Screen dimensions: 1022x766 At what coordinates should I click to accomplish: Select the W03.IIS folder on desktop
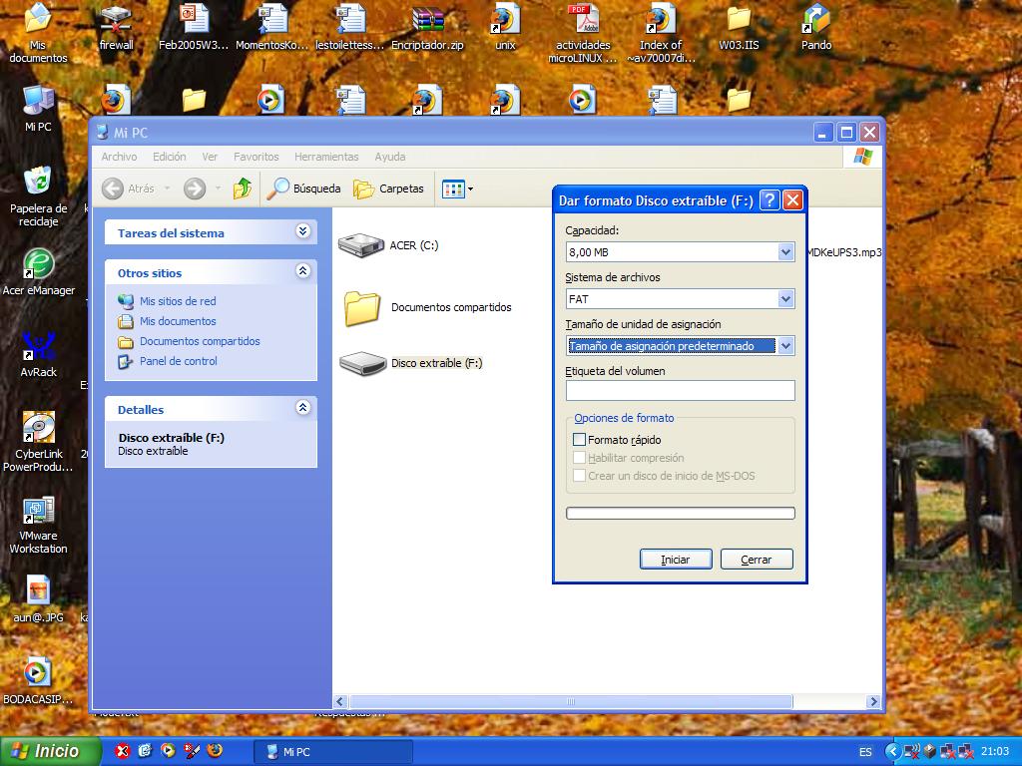(739, 27)
